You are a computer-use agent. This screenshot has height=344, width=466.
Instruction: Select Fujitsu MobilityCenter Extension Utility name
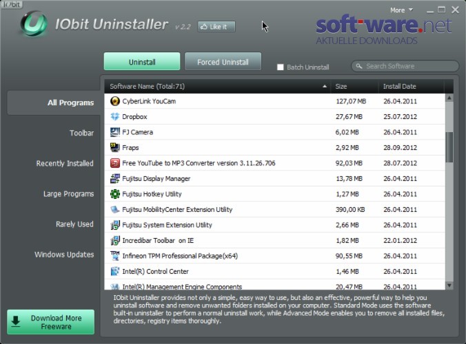pyautogui.click(x=177, y=209)
